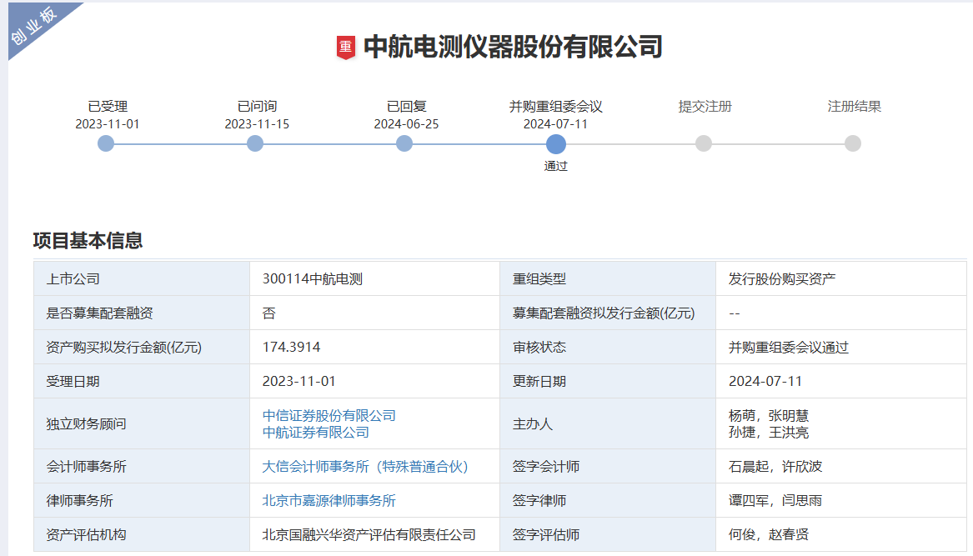Image resolution: width=973 pixels, height=556 pixels.
Task: Select the 已受理 timeline node
Action: pos(106,143)
